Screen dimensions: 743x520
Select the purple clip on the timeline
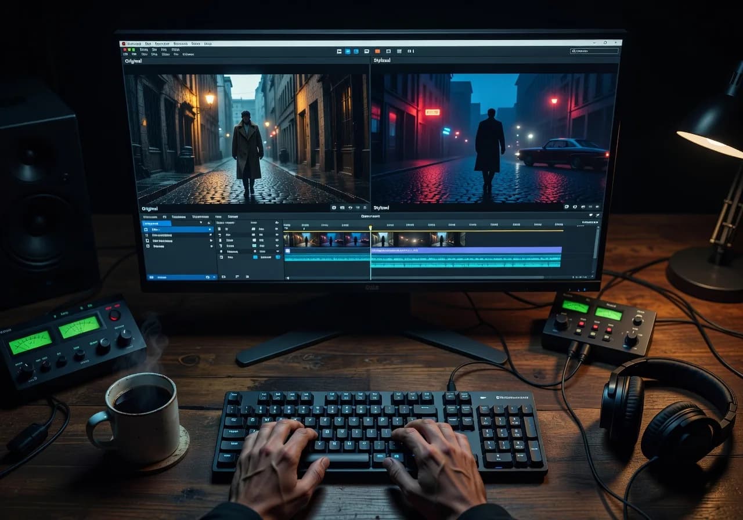coord(466,250)
